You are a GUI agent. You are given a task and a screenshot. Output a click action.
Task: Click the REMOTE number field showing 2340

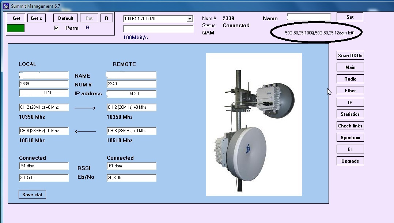(132, 84)
